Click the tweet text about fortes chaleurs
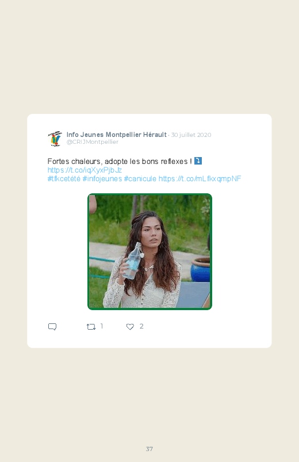This screenshot has width=299, height=462. point(120,161)
